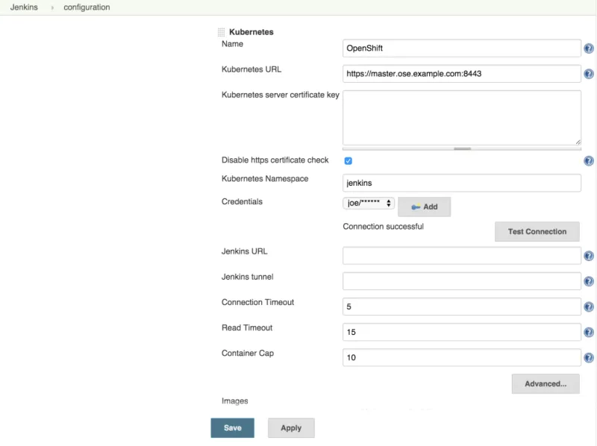Apply the current settings
597x446 pixels.
[291, 428]
